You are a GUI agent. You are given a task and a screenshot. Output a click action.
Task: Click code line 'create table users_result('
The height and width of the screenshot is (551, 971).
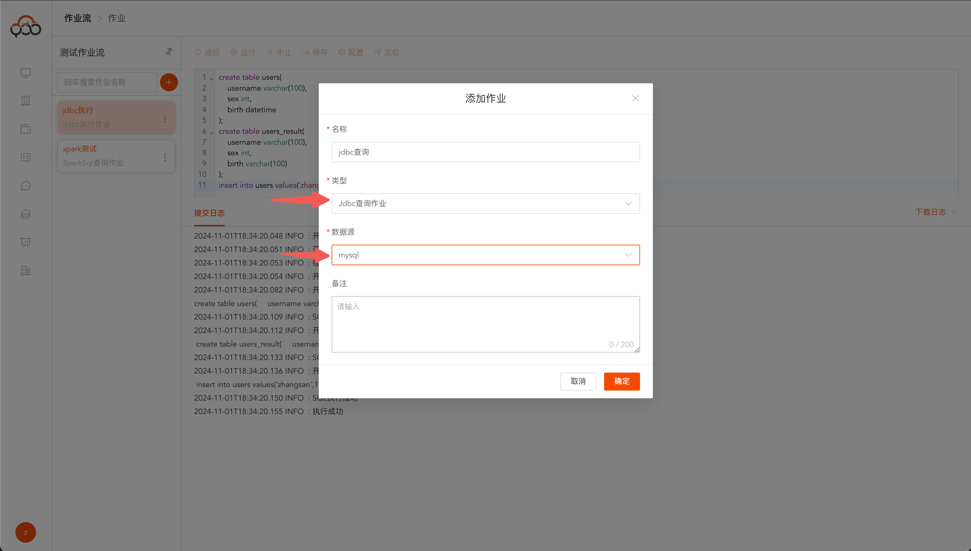click(x=261, y=131)
